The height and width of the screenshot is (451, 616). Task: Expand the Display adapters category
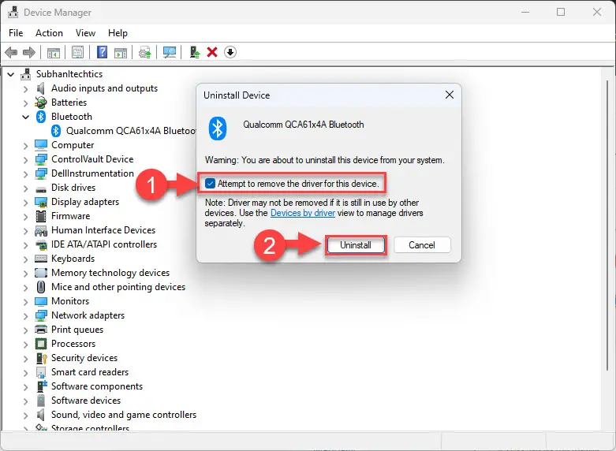point(26,203)
